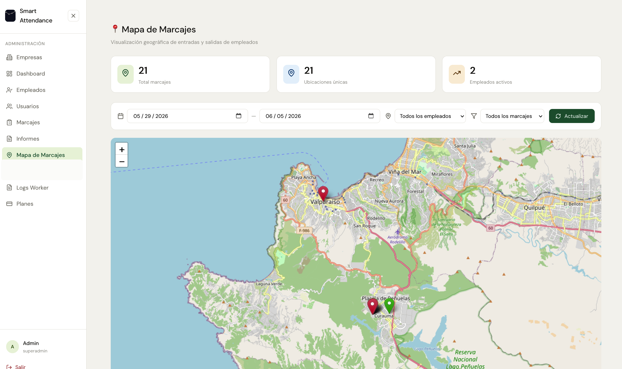Click the Mapa de Marcajes page title

(x=159, y=29)
